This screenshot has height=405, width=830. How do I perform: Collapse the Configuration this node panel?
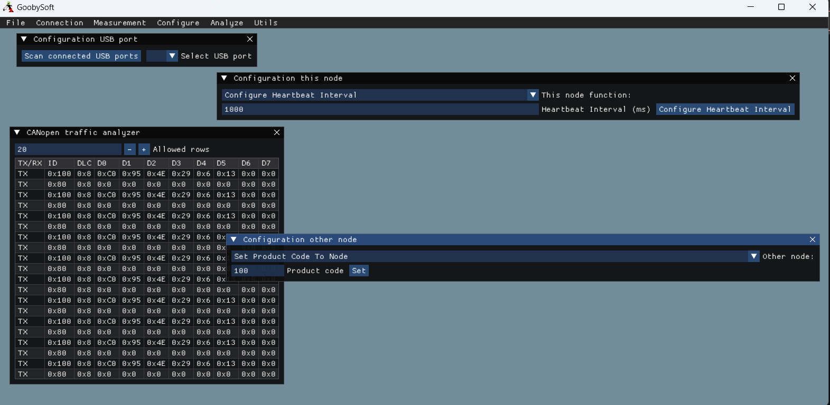[224, 78]
